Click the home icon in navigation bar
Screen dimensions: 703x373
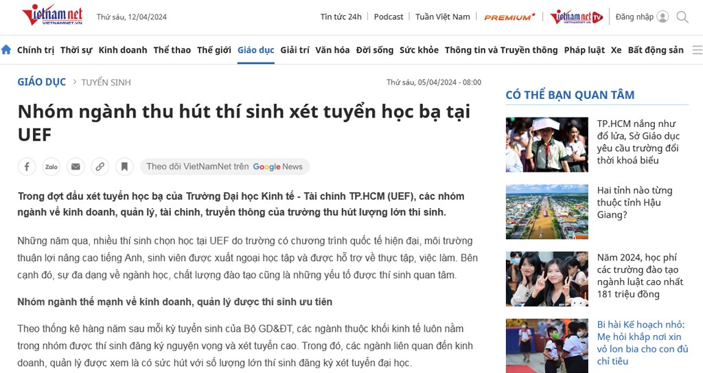(6, 49)
